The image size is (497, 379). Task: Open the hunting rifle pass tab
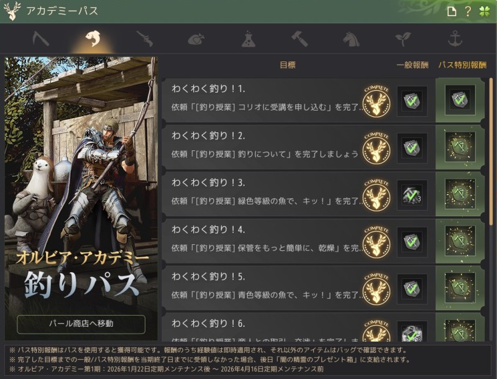(145, 39)
